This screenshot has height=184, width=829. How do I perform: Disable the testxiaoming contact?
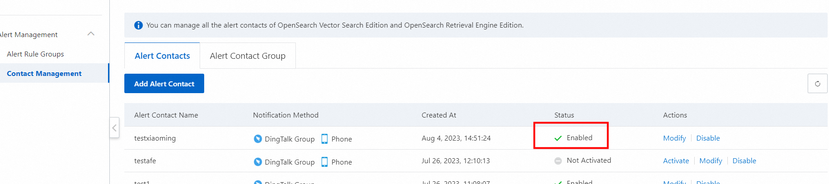point(708,138)
